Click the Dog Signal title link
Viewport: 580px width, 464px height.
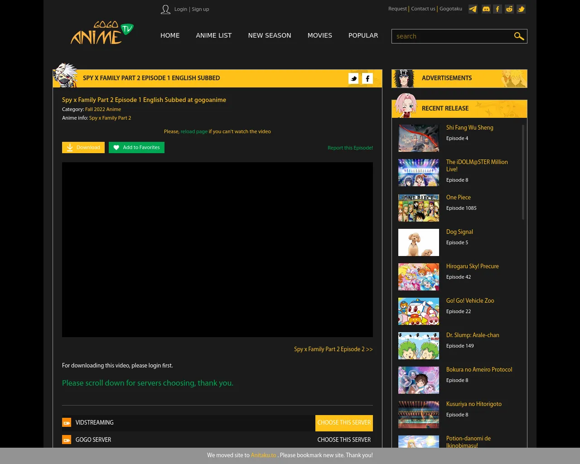point(459,232)
